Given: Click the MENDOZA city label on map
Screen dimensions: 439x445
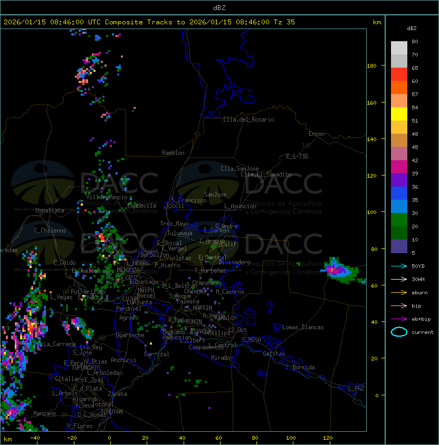Looking at the screenshot, I should point(128,270).
